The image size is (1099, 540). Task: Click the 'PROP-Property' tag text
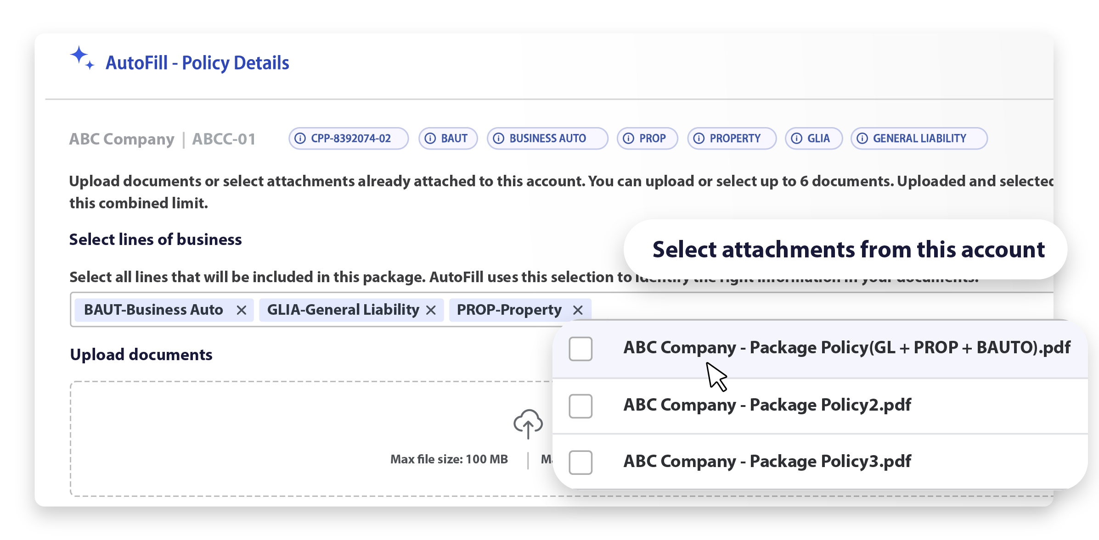(x=509, y=310)
